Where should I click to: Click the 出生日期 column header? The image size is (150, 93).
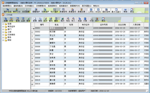tap(122, 25)
